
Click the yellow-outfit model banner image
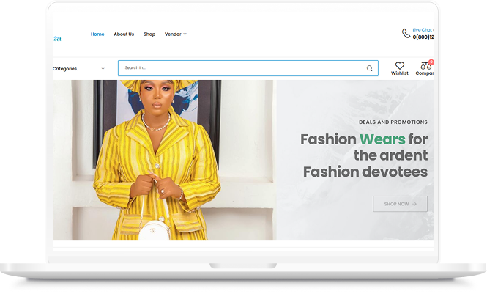[x=161, y=160]
